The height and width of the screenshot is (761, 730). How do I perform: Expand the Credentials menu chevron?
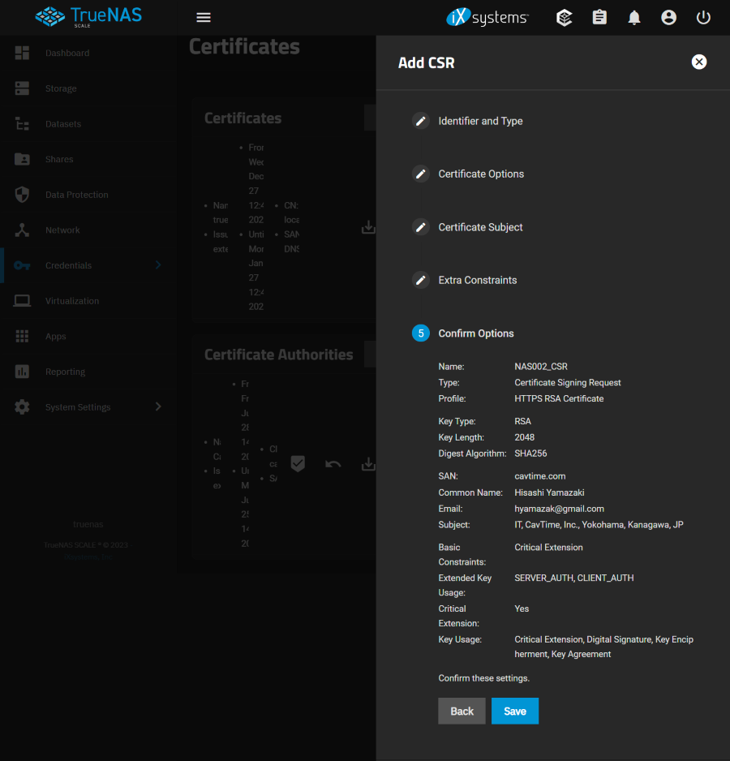click(158, 265)
